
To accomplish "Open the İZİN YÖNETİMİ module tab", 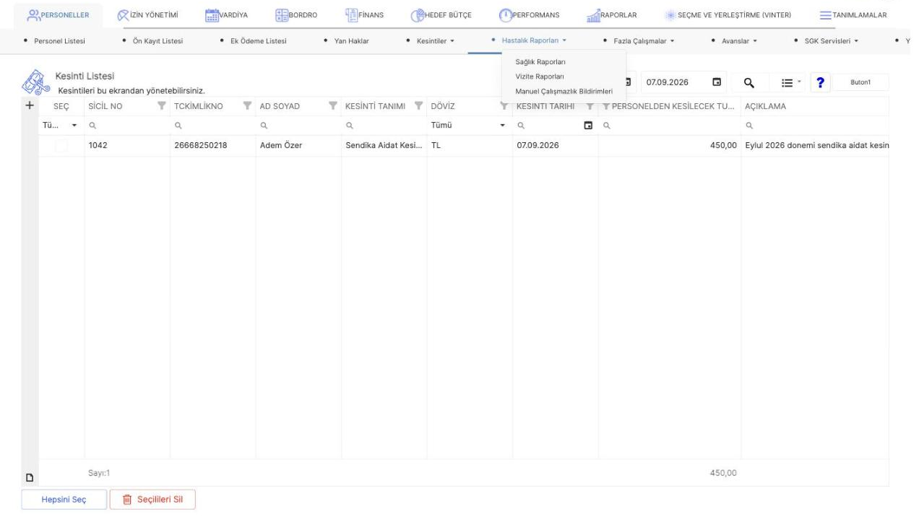I will click(x=147, y=14).
